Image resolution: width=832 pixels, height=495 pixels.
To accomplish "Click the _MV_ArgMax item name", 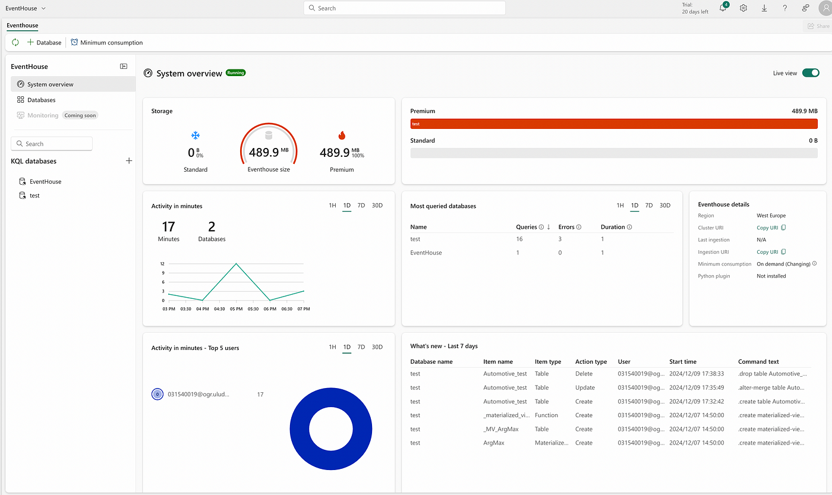I will click(x=500, y=429).
